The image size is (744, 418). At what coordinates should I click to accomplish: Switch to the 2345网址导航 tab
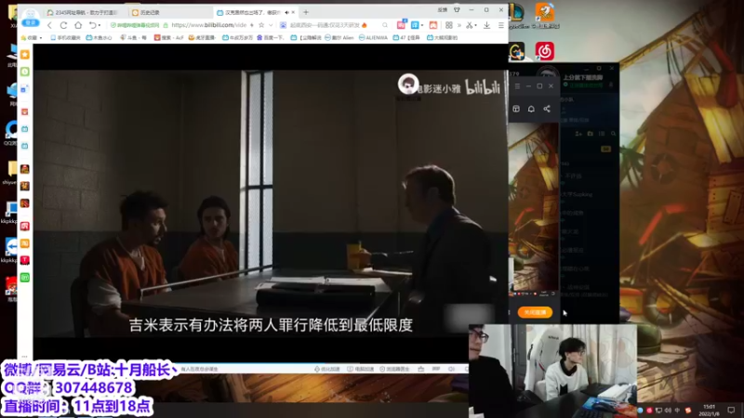(x=86, y=12)
